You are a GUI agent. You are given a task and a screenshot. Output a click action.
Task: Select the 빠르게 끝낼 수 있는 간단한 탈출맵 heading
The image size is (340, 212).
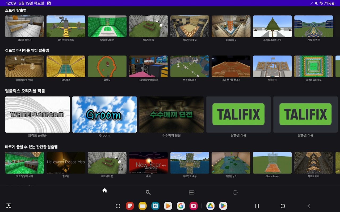click(31, 147)
